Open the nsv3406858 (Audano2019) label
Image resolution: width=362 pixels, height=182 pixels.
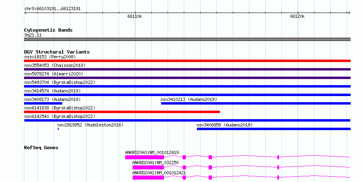[x=225, y=125]
